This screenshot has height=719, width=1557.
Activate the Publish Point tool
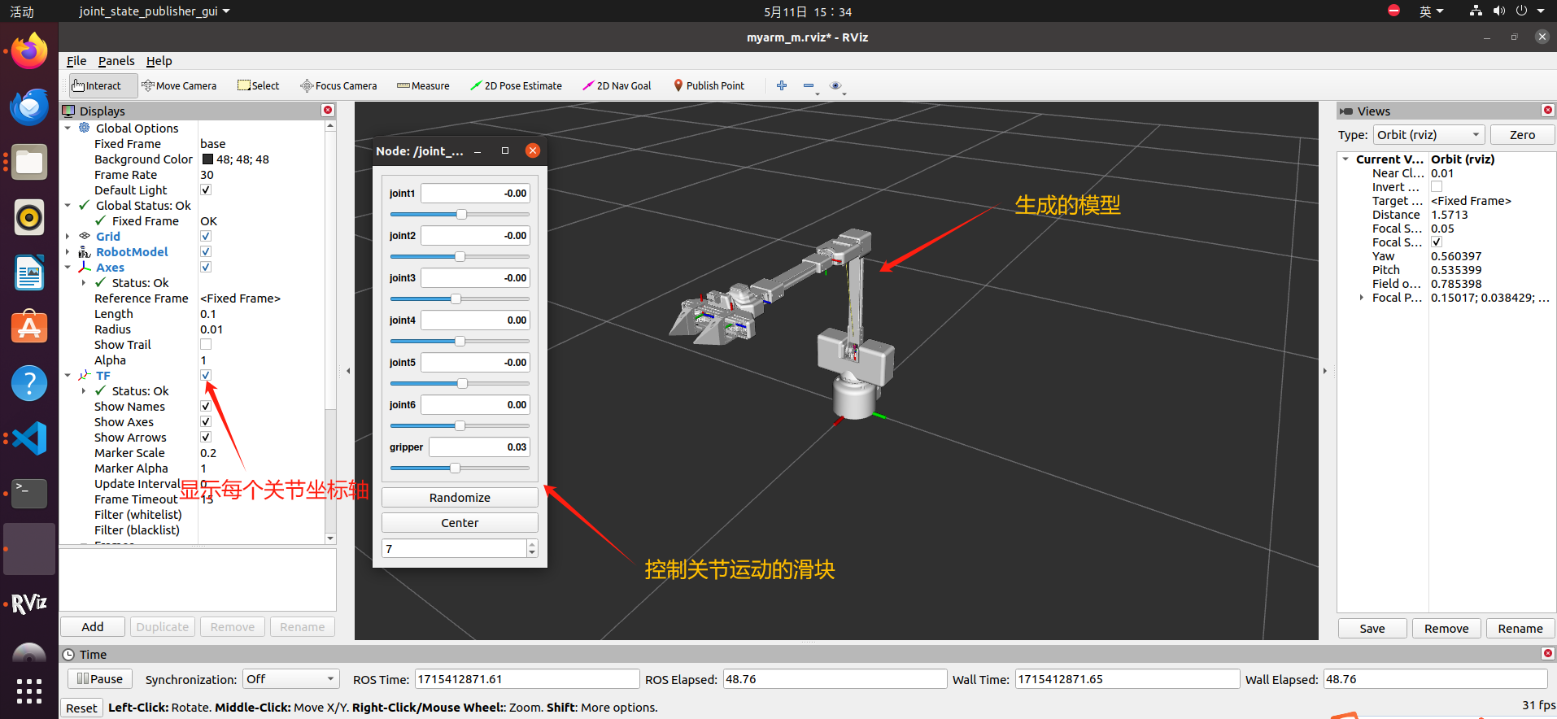(x=709, y=85)
